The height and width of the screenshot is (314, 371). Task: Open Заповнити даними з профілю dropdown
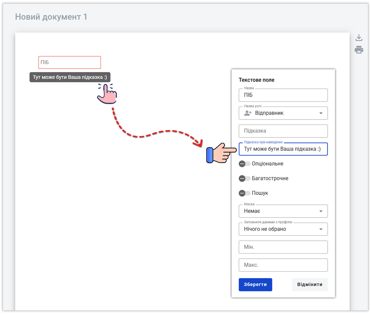321,229
